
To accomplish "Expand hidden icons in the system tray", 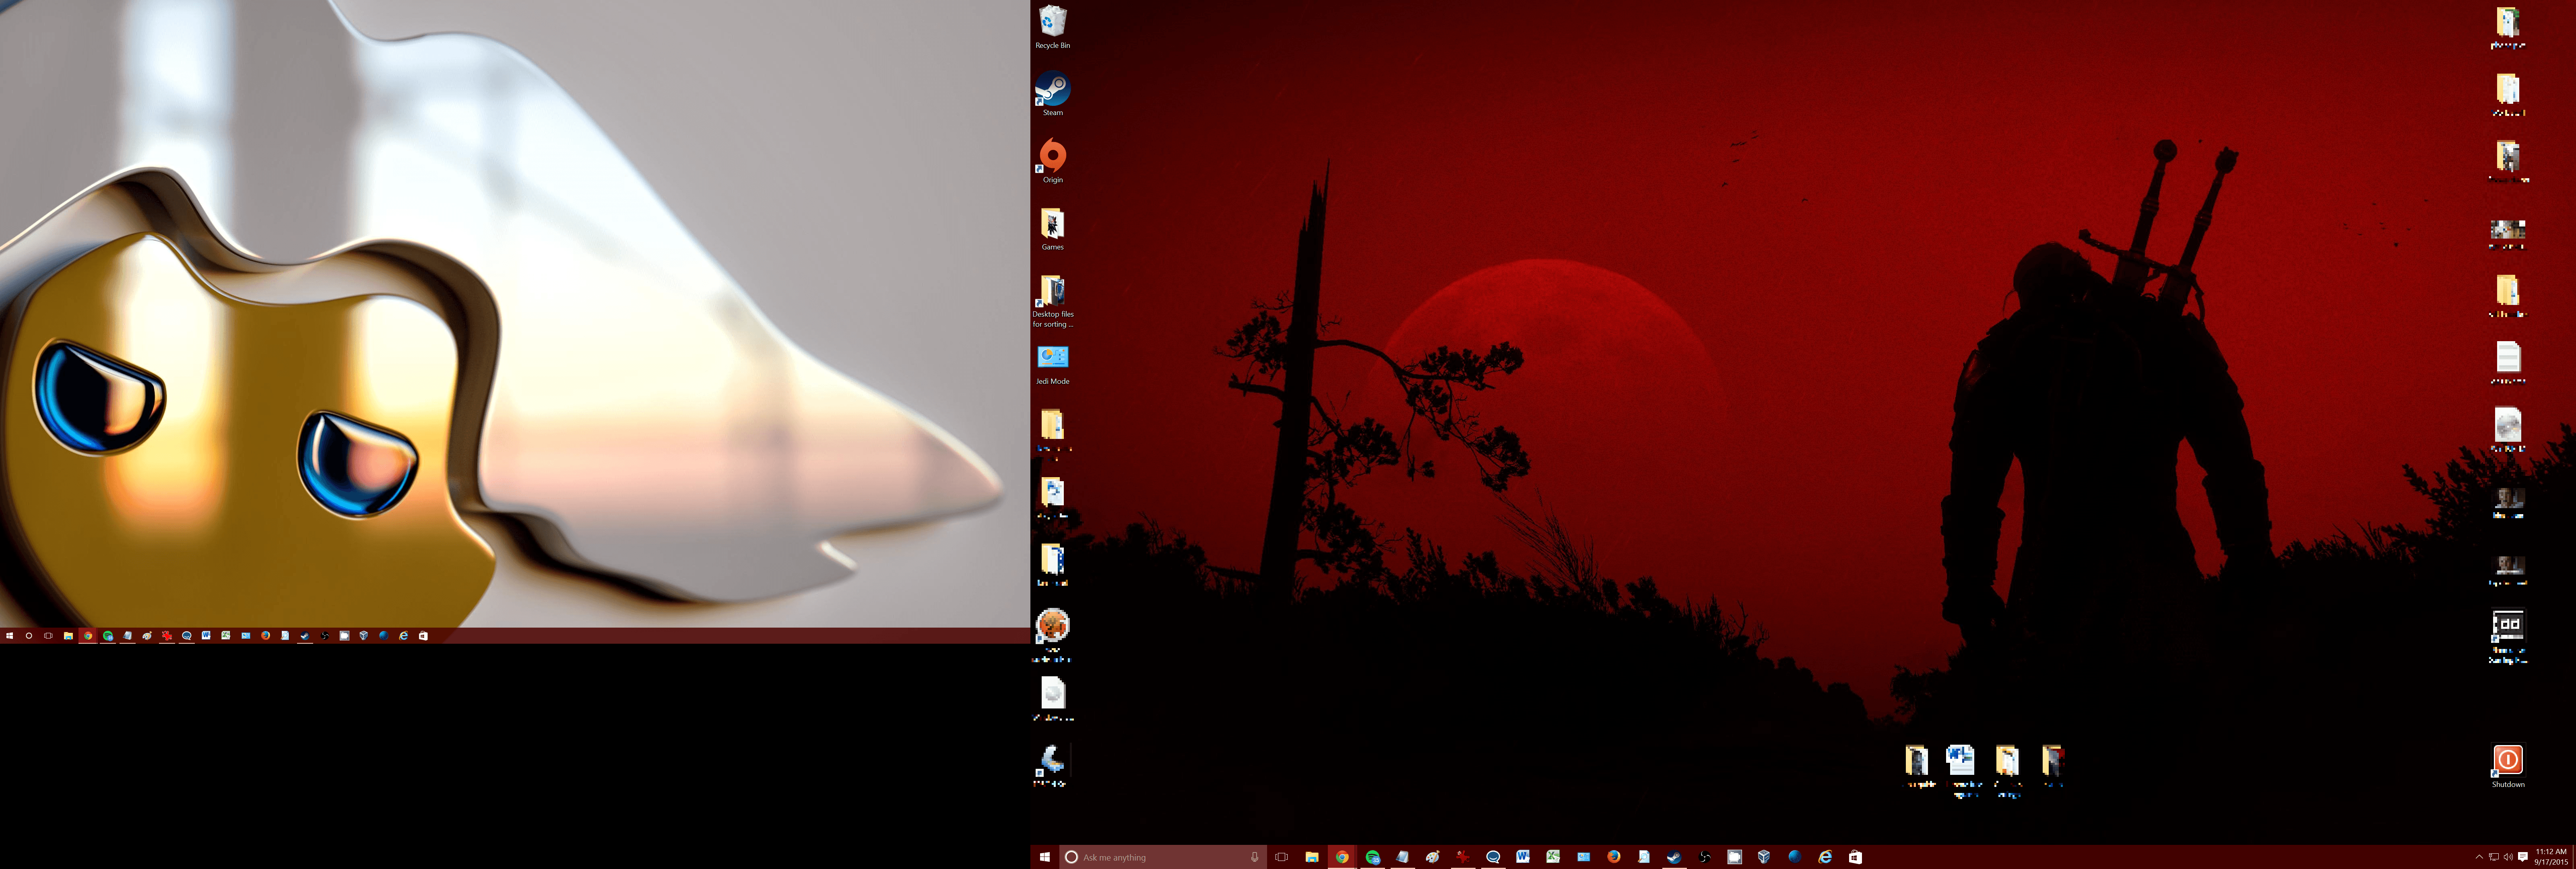I will pyautogui.click(x=2480, y=857).
